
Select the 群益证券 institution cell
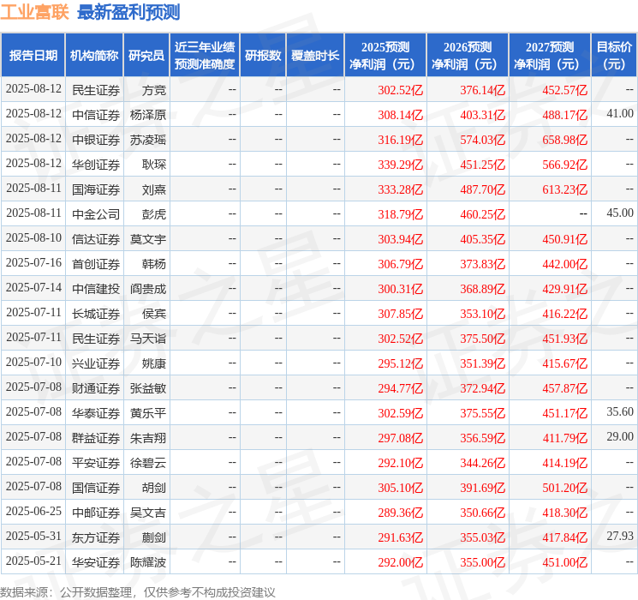coord(96,438)
